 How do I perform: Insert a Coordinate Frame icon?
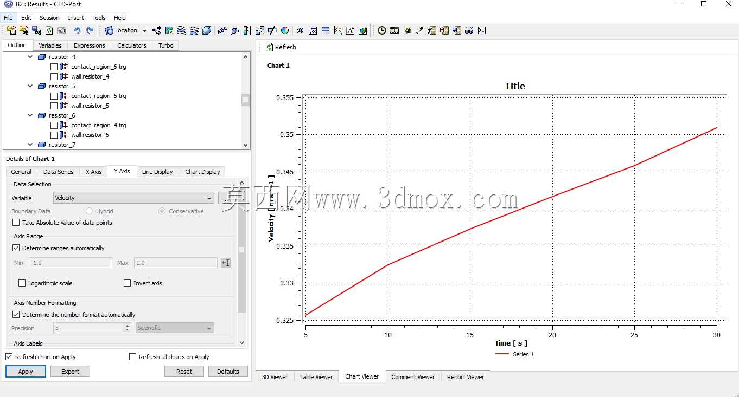click(x=235, y=30)
